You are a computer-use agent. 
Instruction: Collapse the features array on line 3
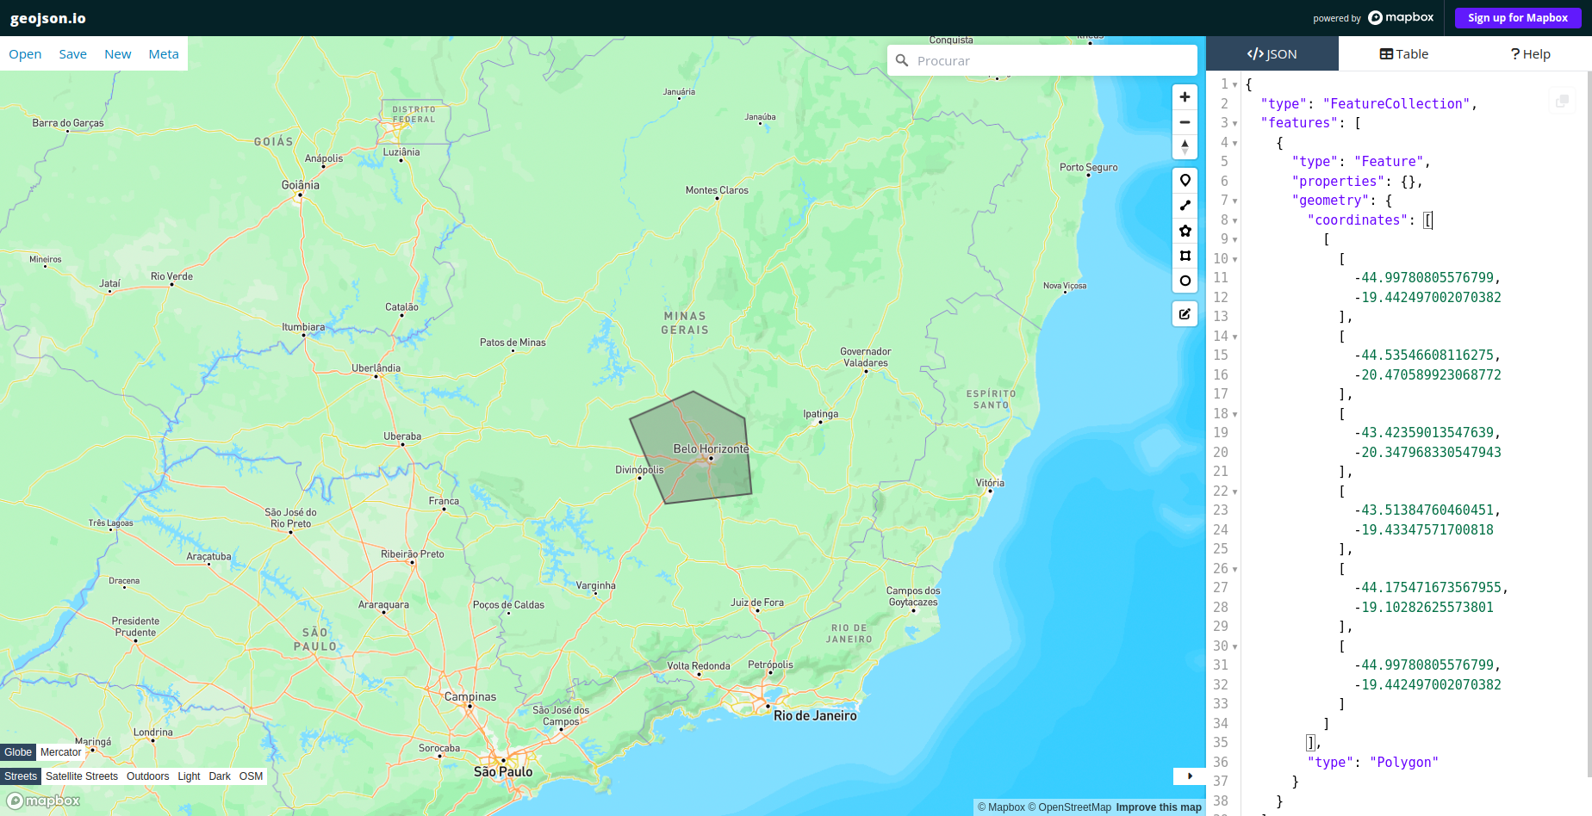[x=1235, y=123]
